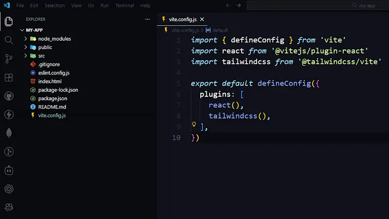
Task: Open the Explorer more actions ellipsis
Action: click(148, 19)
